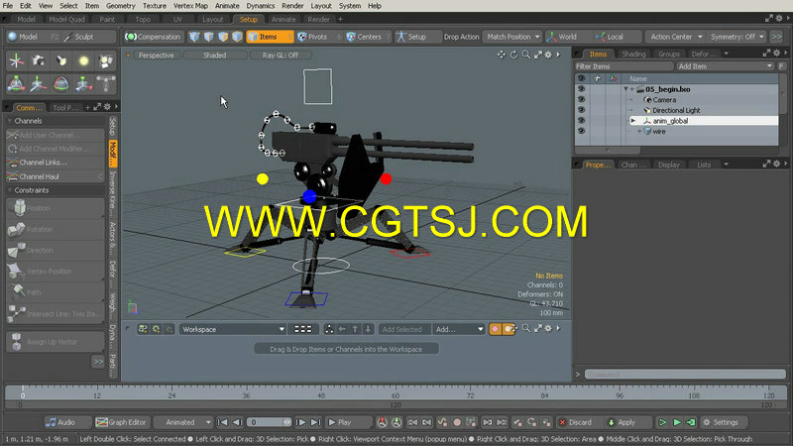This screenshot has width=793, height=446.
Task: Activate the Transform tool with rotation rings
Action: point(16,83)
